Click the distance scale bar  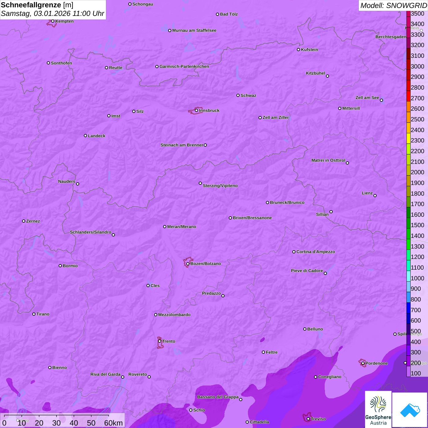57,416
